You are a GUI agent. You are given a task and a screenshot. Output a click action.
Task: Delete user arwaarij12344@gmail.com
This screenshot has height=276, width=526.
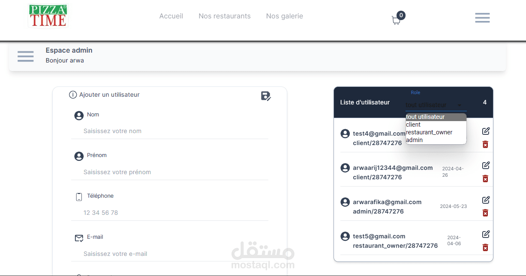pyautogui.click(x=485, y=178)
